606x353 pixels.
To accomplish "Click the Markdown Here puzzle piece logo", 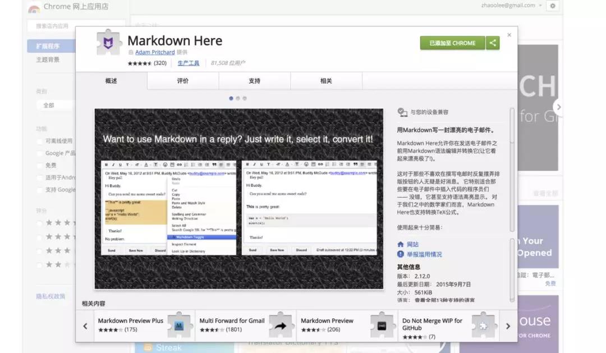I will [108, 42].
